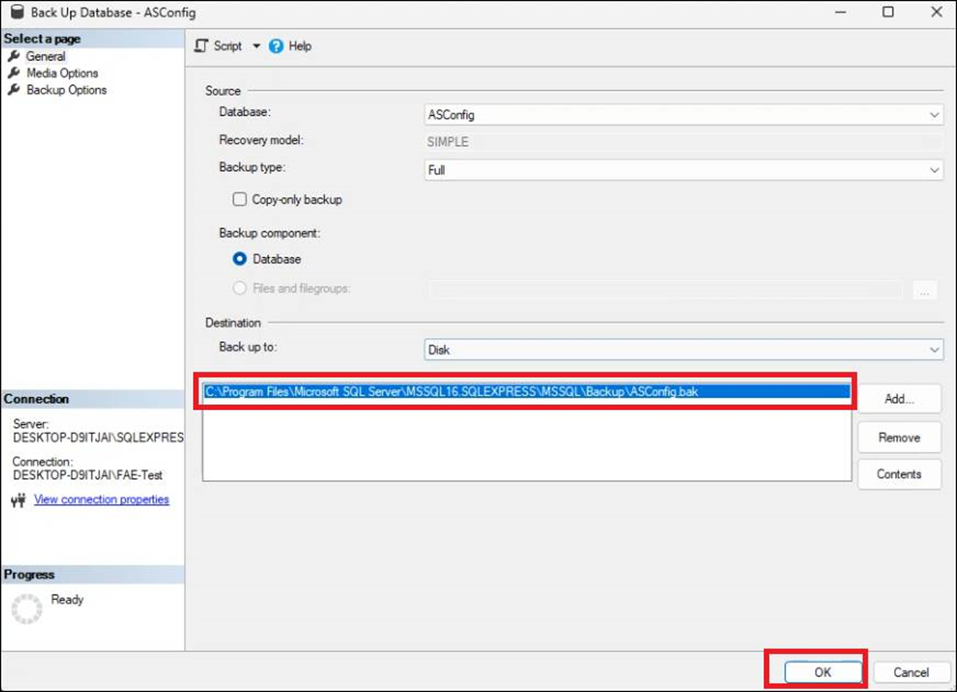This screenshot has width=957, height=692.
Task: Click the Remove button
Action: (899, 437)
